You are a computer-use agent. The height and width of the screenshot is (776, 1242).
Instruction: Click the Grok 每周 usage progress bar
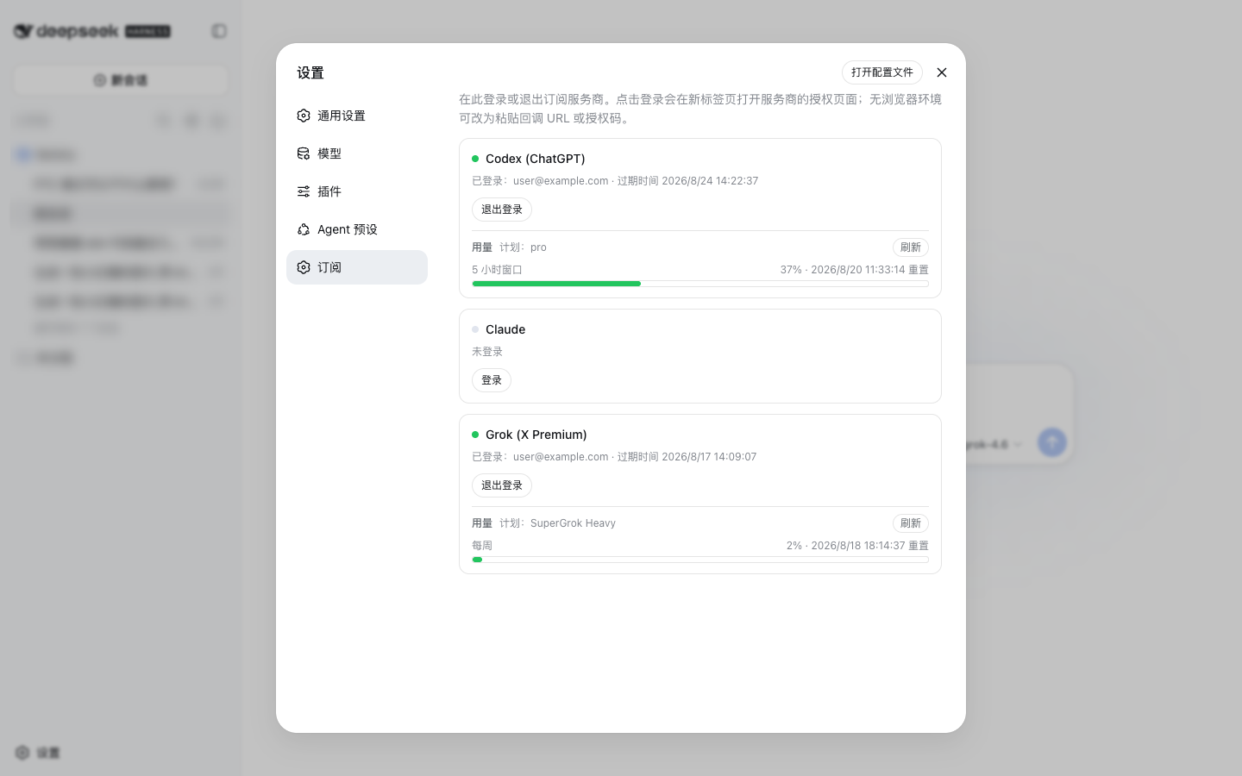700,560
